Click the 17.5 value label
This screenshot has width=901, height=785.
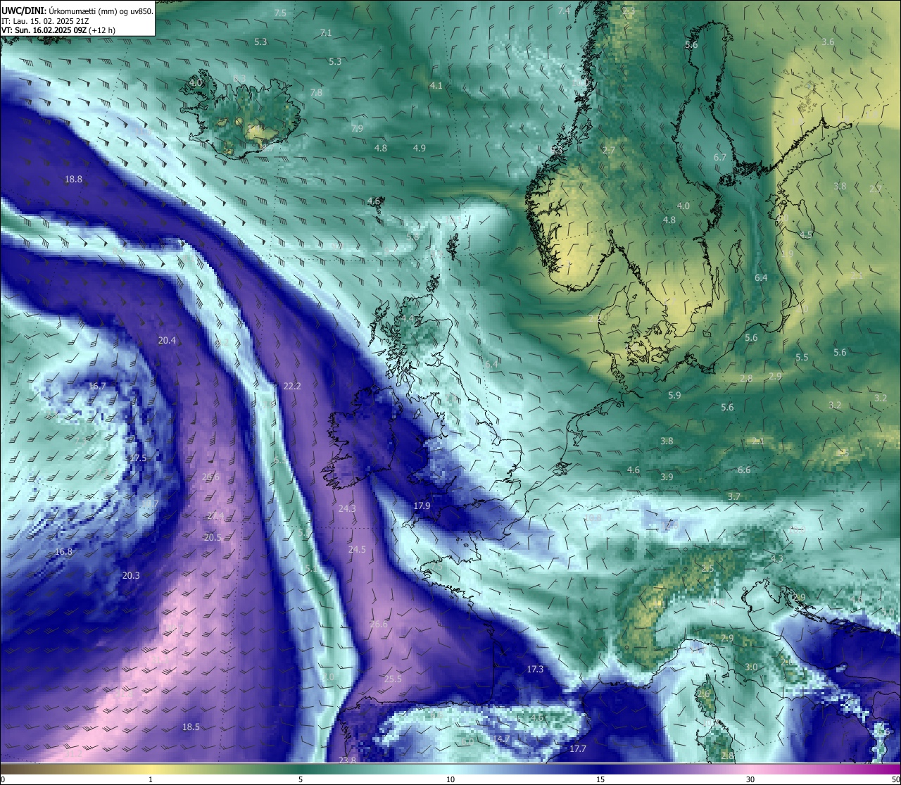pyautogui.click(x=138, y=458)
